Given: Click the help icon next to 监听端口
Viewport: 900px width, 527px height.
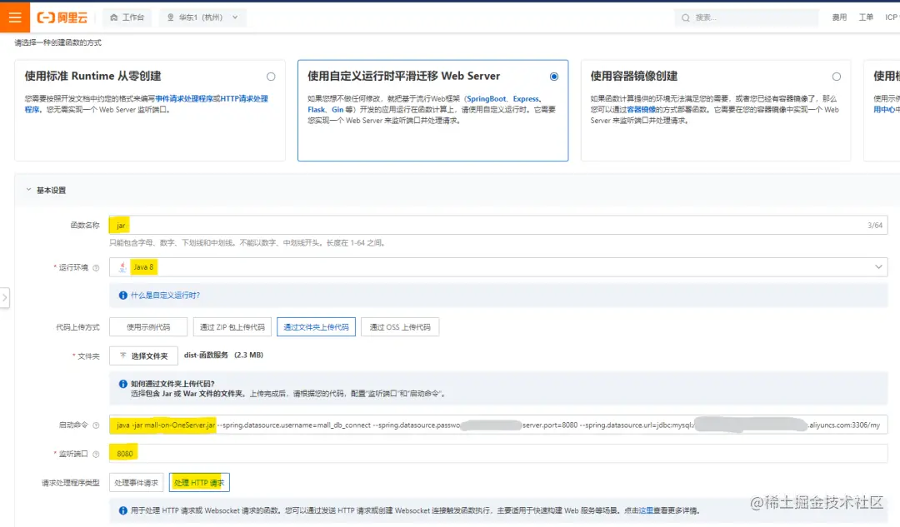Looking at the screenshot, I should (96, 455).
